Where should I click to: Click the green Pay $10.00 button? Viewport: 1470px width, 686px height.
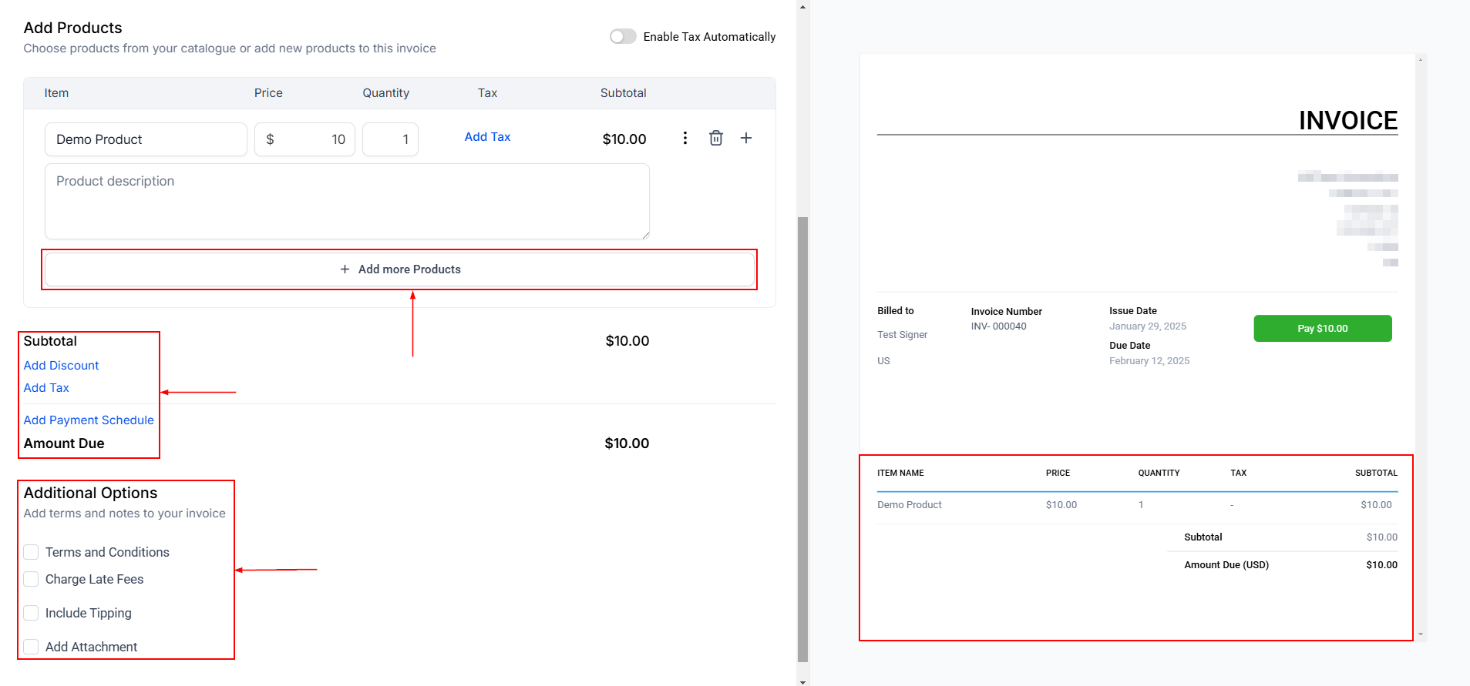1323,328
